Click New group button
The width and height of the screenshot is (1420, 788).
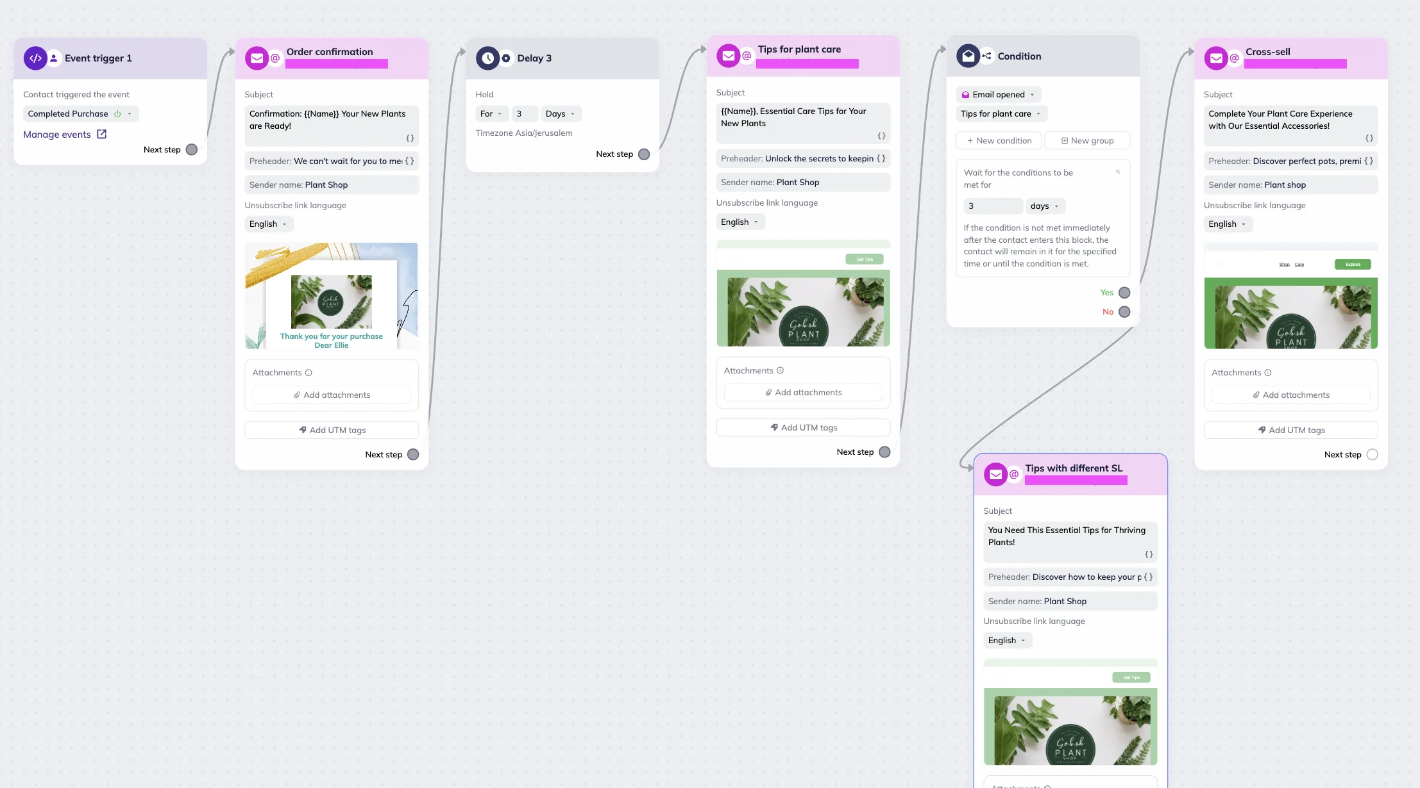(x=1088, y=141)
